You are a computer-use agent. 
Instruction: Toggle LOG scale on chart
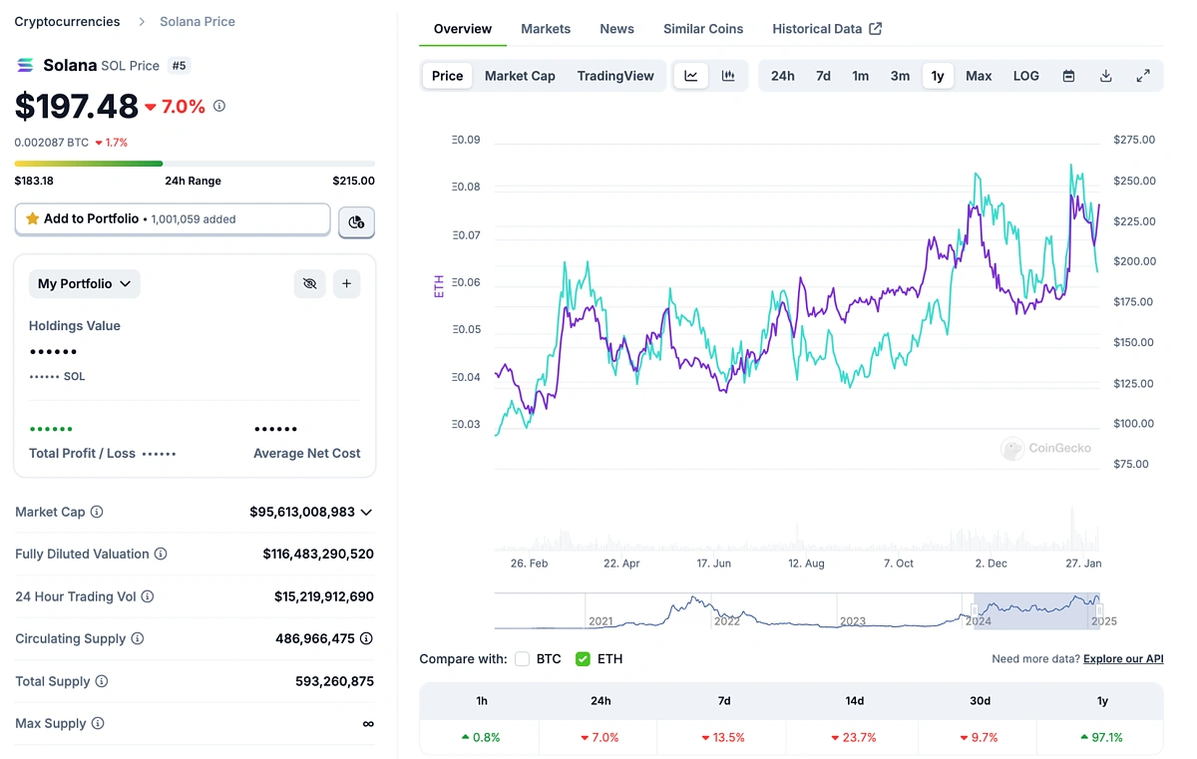(x=1025, y=76)
